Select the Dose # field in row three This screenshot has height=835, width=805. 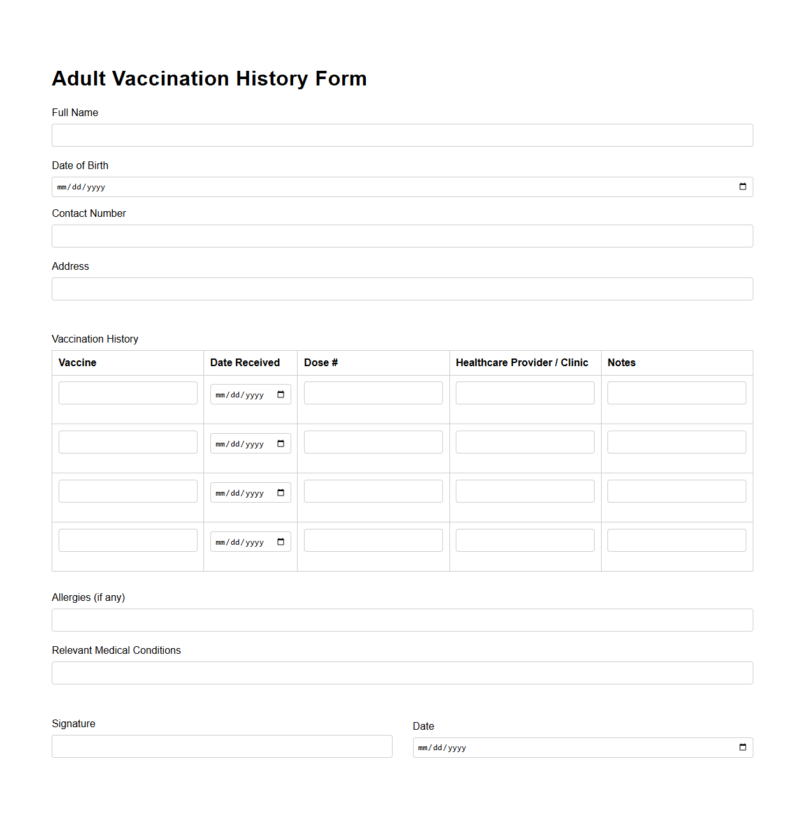coord(373,491)
